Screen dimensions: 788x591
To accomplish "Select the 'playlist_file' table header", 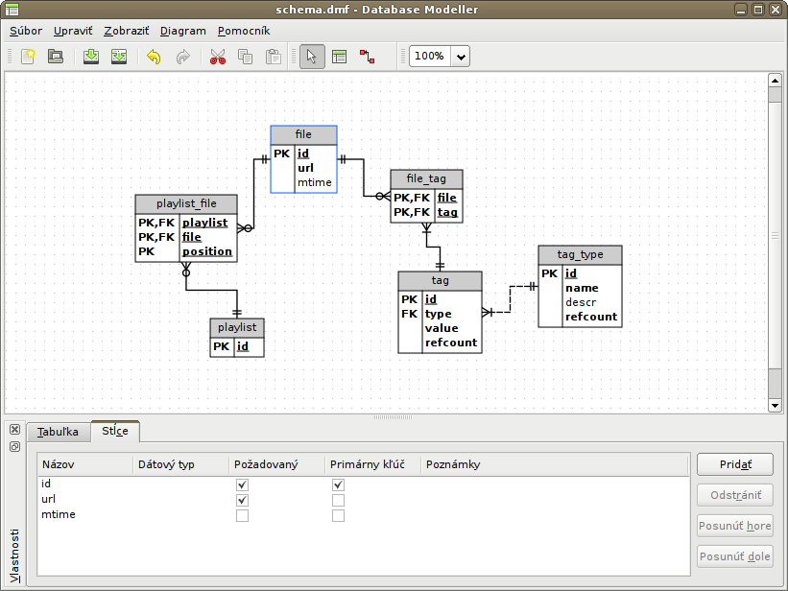I will [186, 204].
